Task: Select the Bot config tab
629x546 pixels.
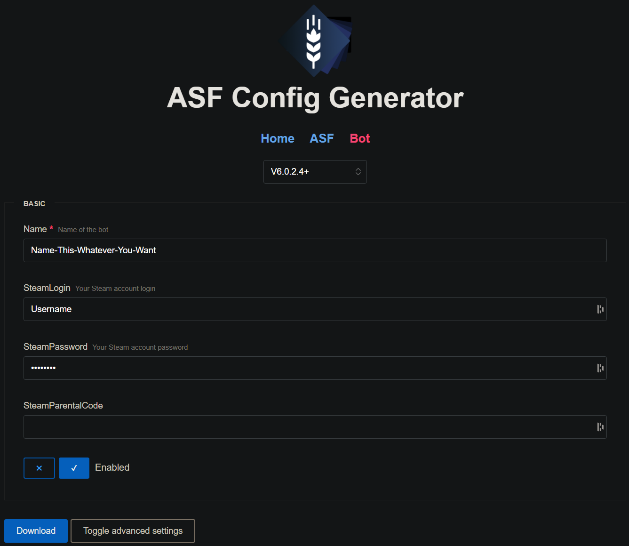Action: coord(360,138)
